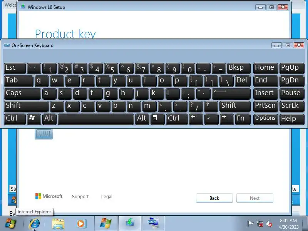Tap the letter g key
The height and width of the screenshot is (231, 308).
pyautogui.click(x=111, y=94)
